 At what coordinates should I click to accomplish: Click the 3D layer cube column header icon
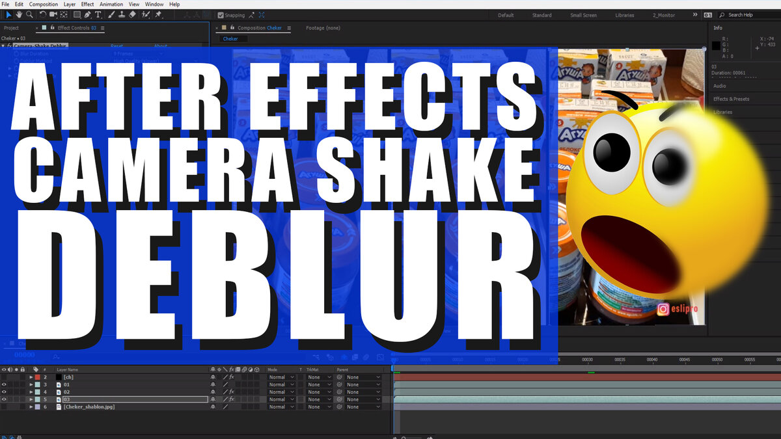[x=257, y=369]
